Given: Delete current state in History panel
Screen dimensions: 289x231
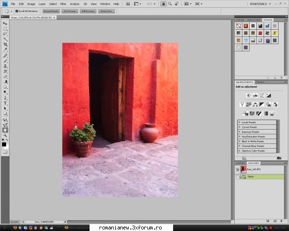Looking at the screenshot, I should coord(281,221).
